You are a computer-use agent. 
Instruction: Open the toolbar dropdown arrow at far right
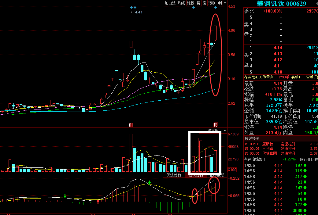(x=225, y=3)
